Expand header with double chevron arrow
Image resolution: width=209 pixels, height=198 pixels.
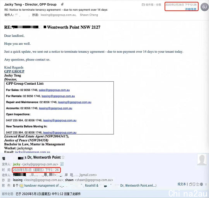[x=206, y=184]
